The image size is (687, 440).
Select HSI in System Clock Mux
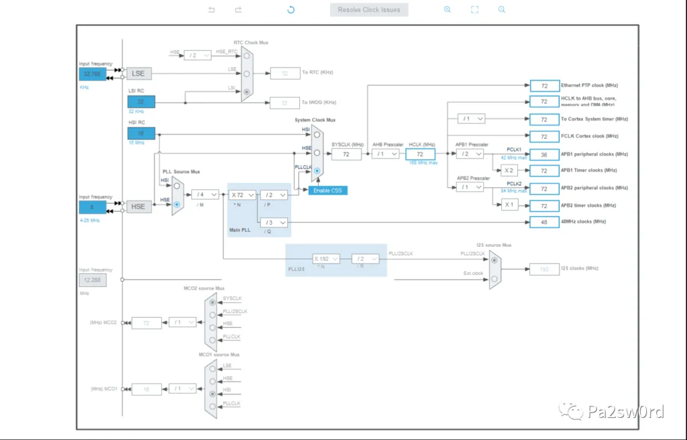(x=317, y=135)
